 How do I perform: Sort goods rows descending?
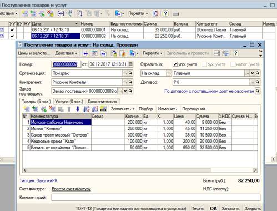coord(95,109)
